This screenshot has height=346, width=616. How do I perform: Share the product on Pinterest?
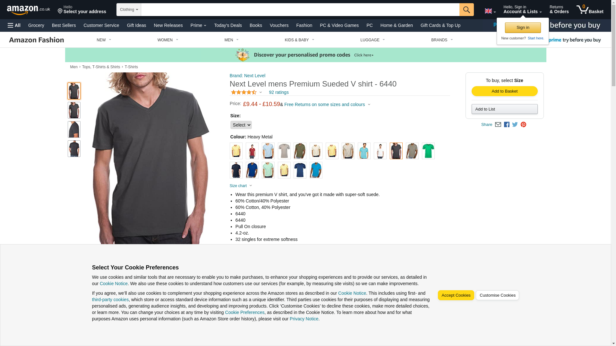tap(523, 125)
